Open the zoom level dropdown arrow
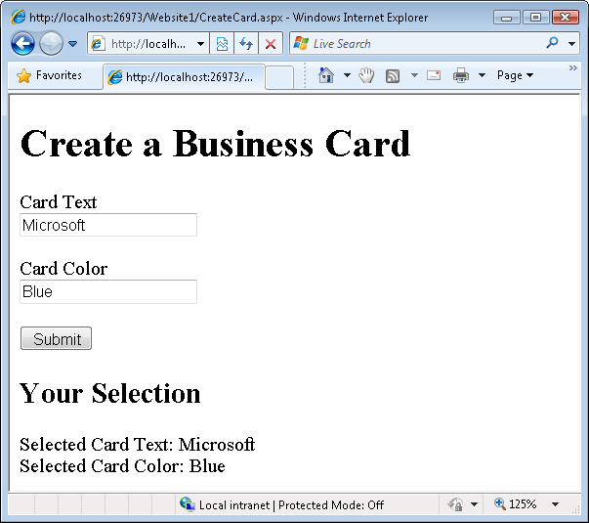The image size is (589, 523). 555,504
